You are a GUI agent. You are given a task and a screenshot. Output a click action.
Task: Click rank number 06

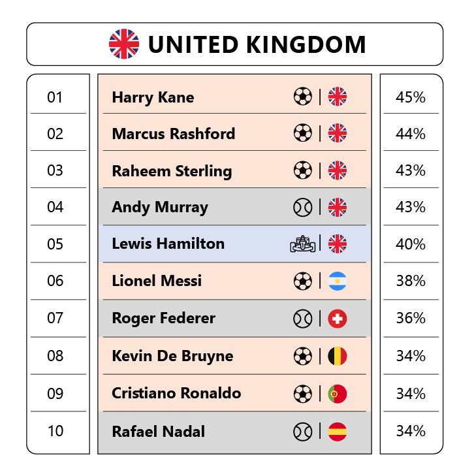[55, 281]
